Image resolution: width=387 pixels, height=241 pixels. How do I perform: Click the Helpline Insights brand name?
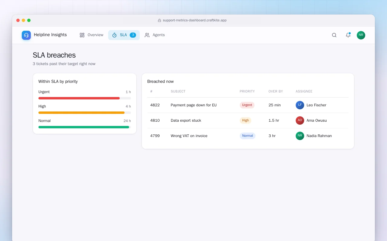click(50, 35)
